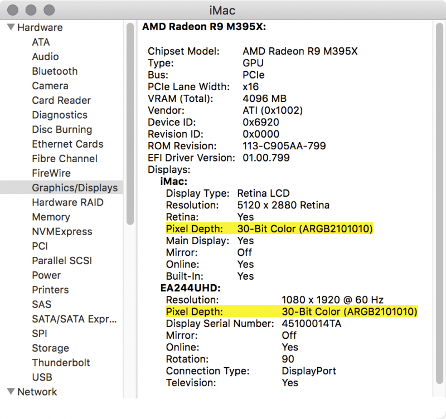Click the Rotation value 90
This screenshot has width=446, height=419.
coord(288,359)
